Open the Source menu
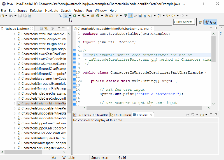This screenshot has width=224, height=160. click(x=22, y=11)
